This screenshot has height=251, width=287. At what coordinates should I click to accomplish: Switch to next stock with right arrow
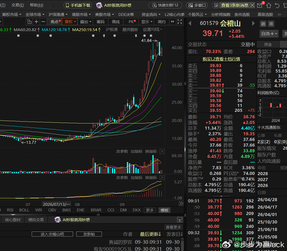click(253, 23)
